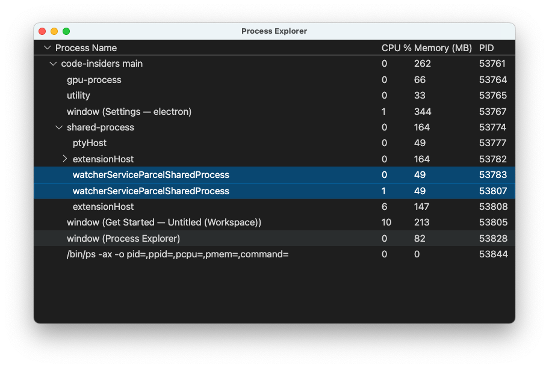Screen dimensions: 549x368
Task: Collapse the code-insiders main tree node
Action: pyautogui.click(x=53, y=64)
